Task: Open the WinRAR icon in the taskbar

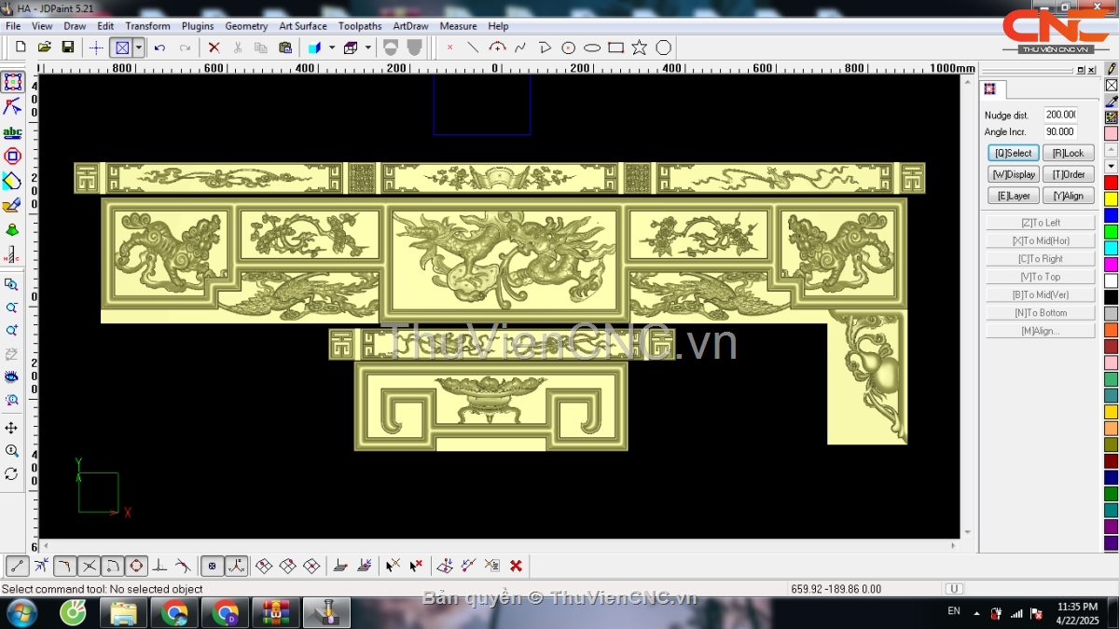Action: (x=276, y=613)
